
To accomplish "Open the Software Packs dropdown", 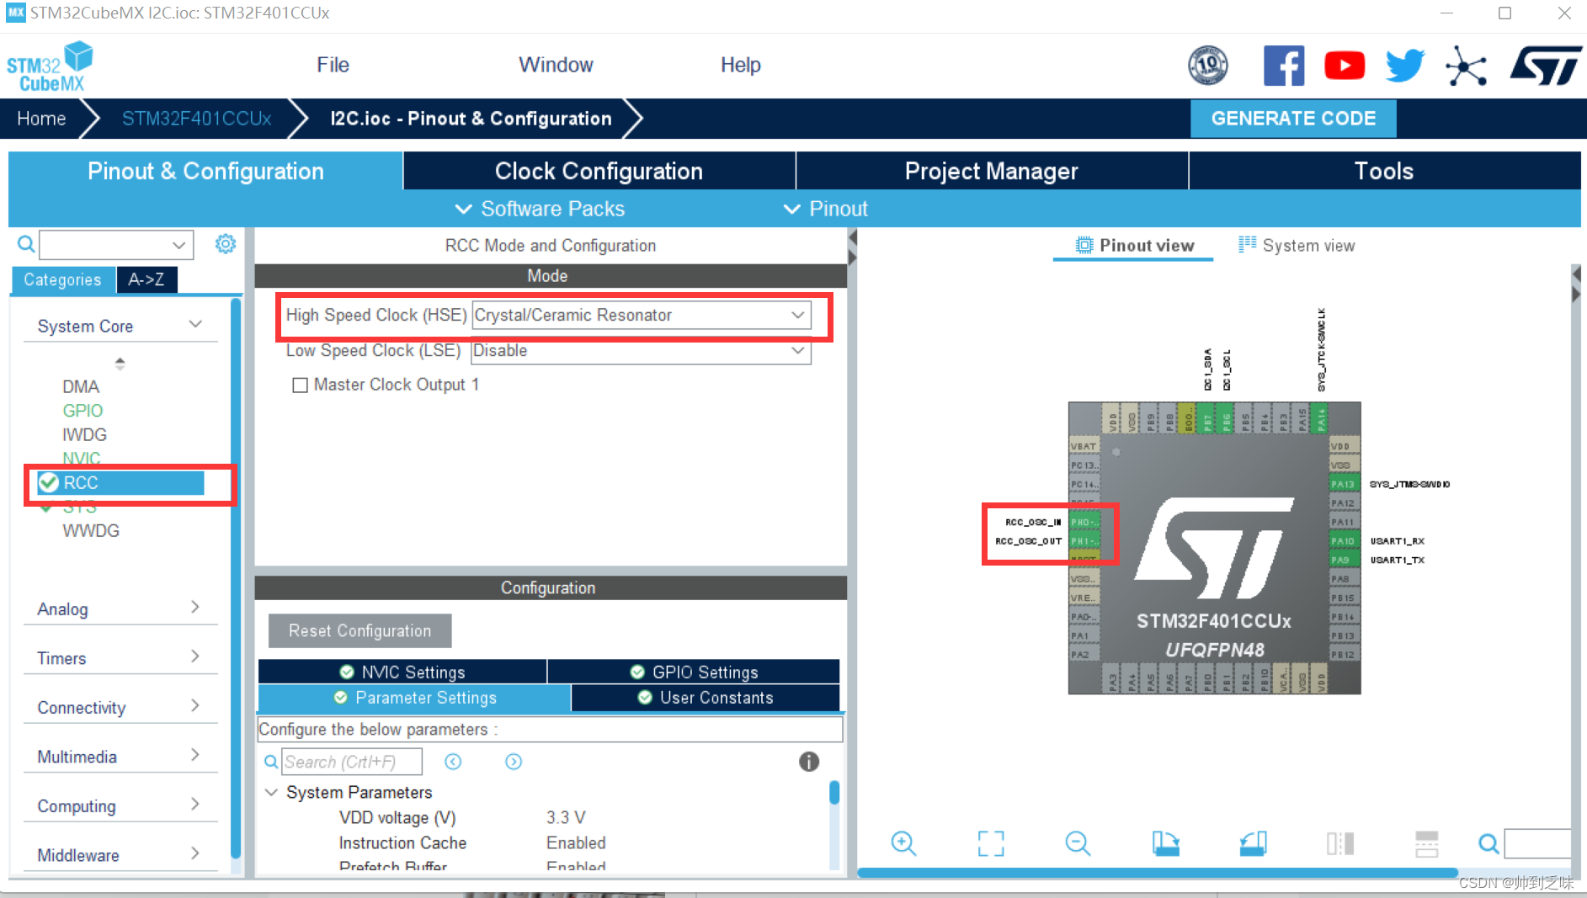I will pyautogui.click(x=540, y=209).
